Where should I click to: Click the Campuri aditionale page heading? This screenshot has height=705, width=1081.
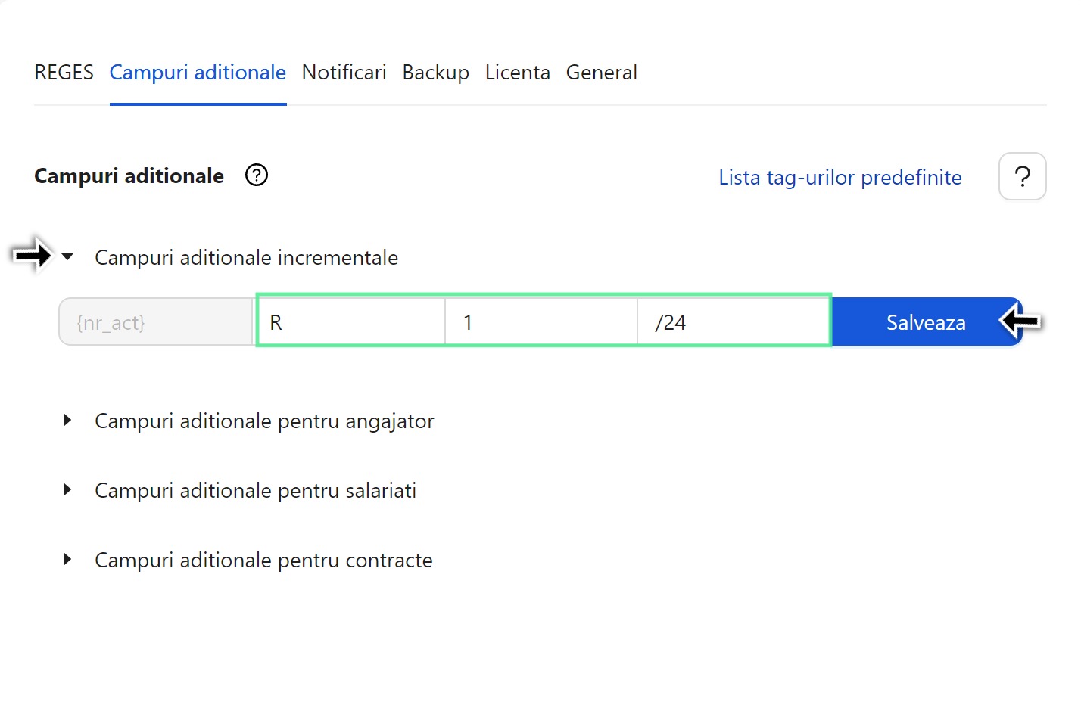[128, 175]
